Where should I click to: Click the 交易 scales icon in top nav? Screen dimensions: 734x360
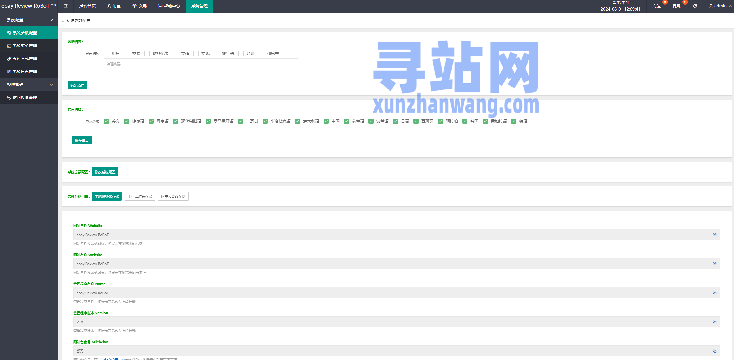click(134, 6)
